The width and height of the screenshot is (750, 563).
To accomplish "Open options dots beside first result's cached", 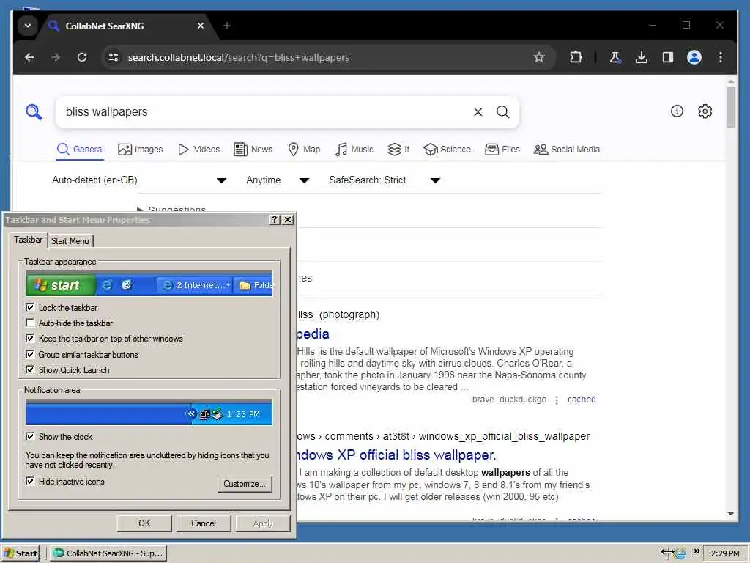I will (557, 400).
